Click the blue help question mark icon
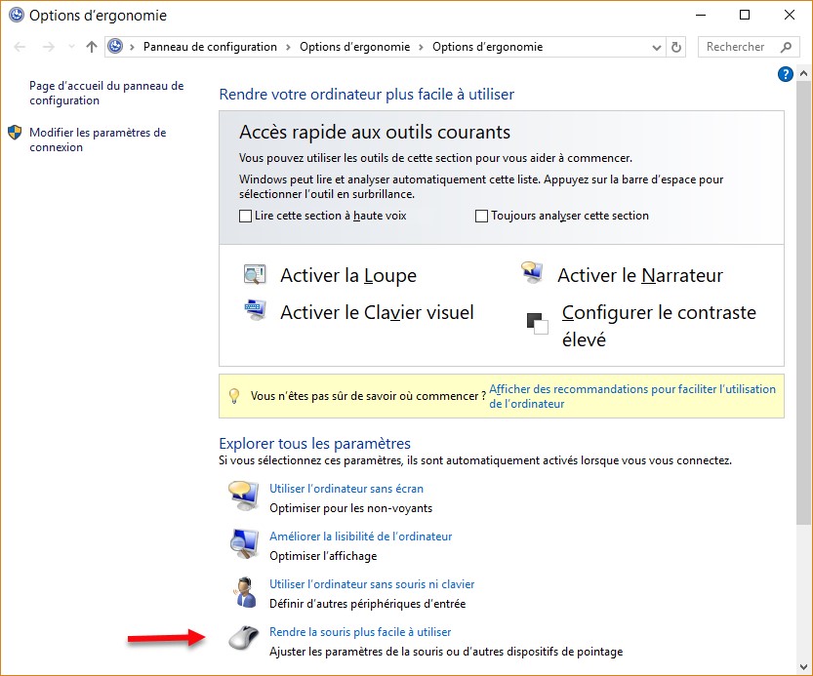This screenshot has width=813, height=676. click(x=785, y=74)
